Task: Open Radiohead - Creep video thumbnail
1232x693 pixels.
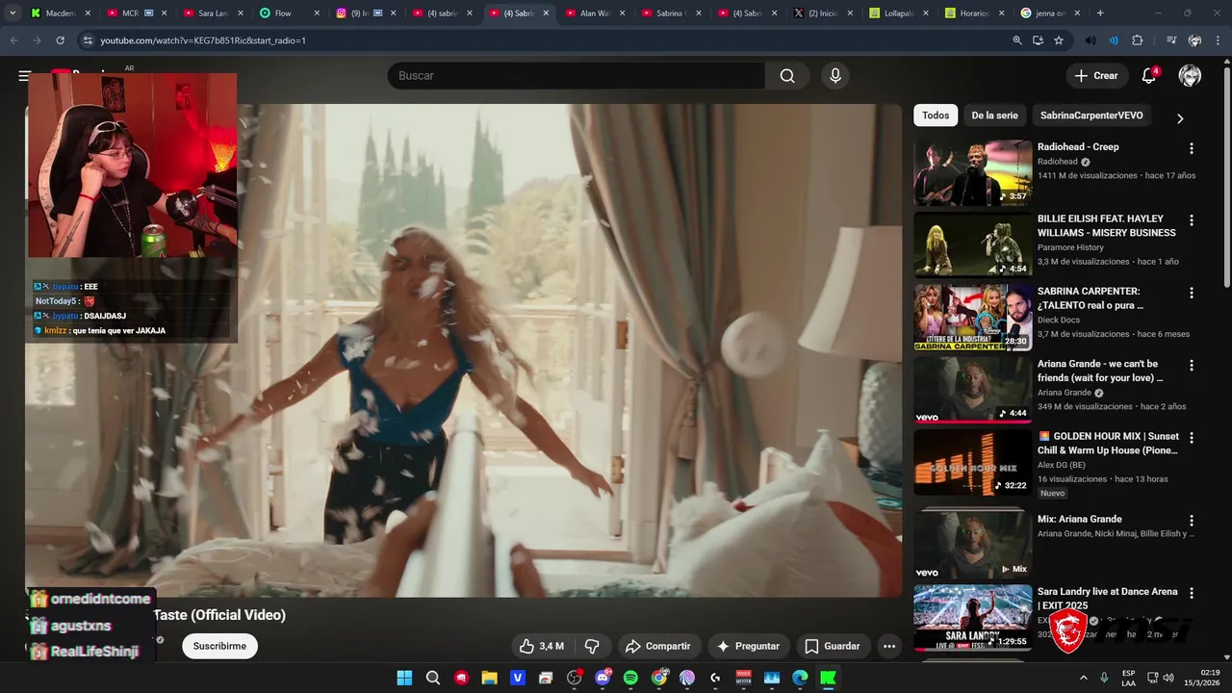Action: click(x=972, y=173)
